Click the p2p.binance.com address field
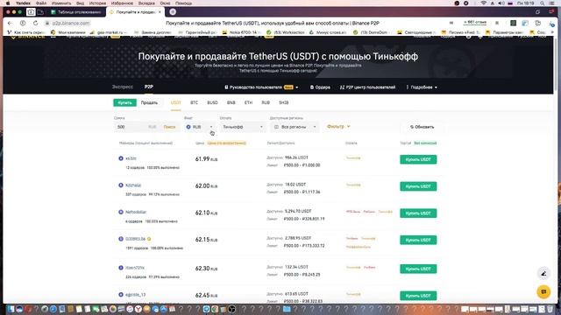The width and height of the screenshot is (561, 315). [x=70, y=23]
